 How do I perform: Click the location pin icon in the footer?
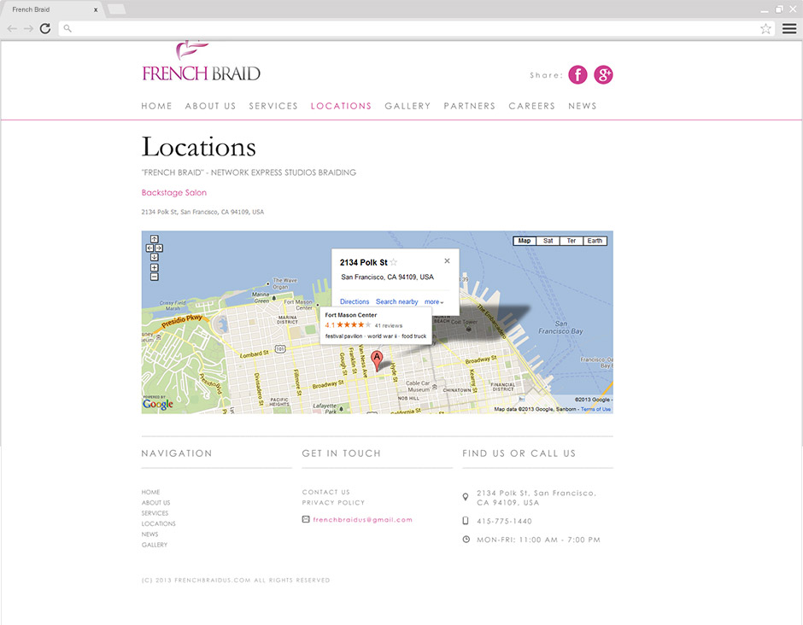466,497
